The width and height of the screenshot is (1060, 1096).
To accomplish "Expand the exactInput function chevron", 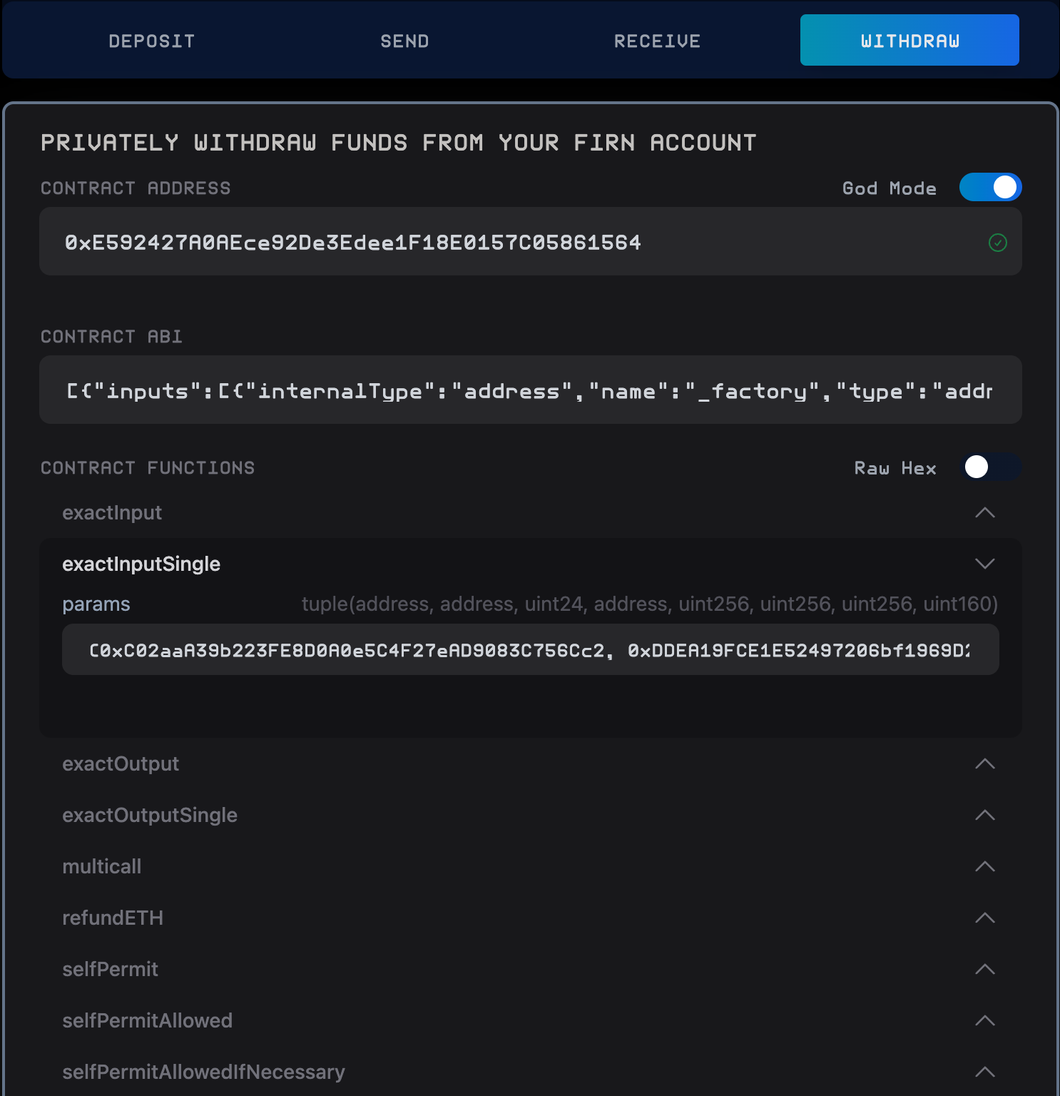I will click(x=984, y=513).
